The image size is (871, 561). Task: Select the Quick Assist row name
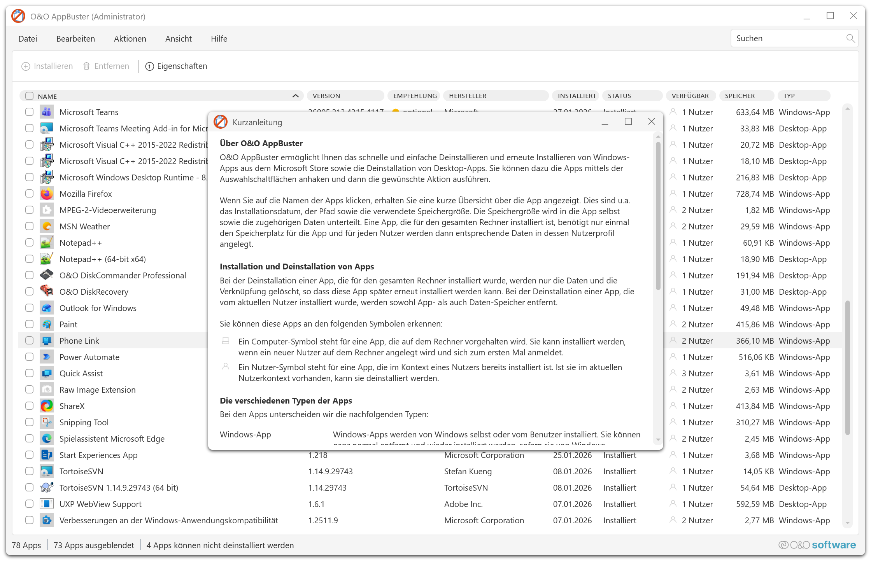tap(81, 374)
